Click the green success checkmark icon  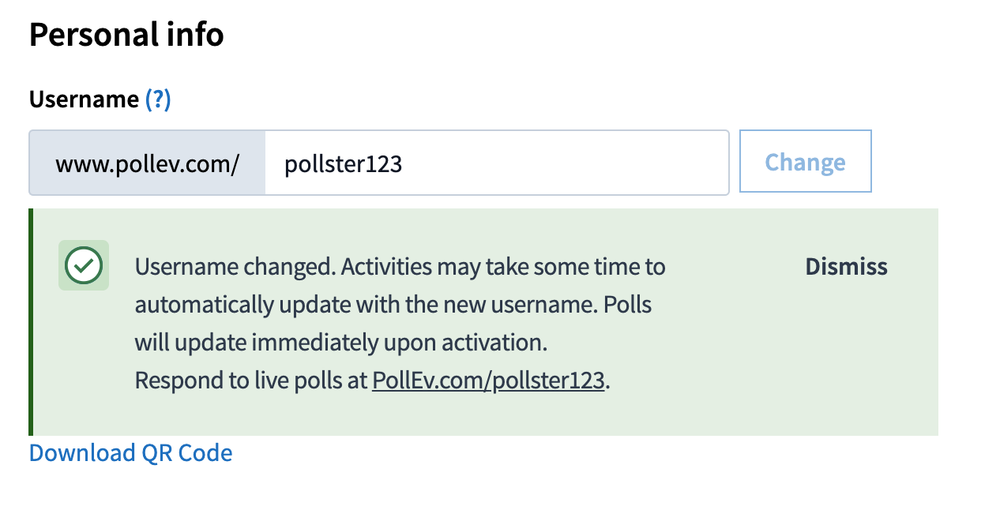pos(84,265)
